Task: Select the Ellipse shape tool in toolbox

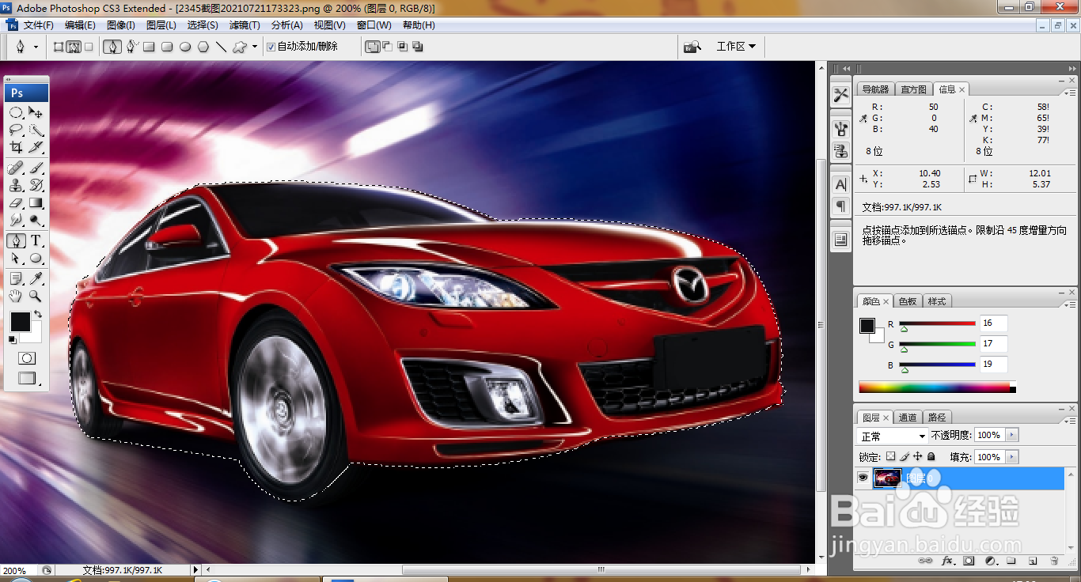Action: pyautogui.click(x=36, y=259)
